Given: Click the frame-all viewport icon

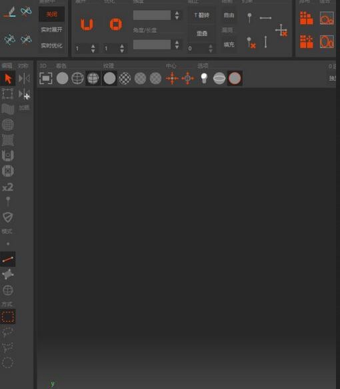Looking at the screenshot, I should (x=46, y=78).
